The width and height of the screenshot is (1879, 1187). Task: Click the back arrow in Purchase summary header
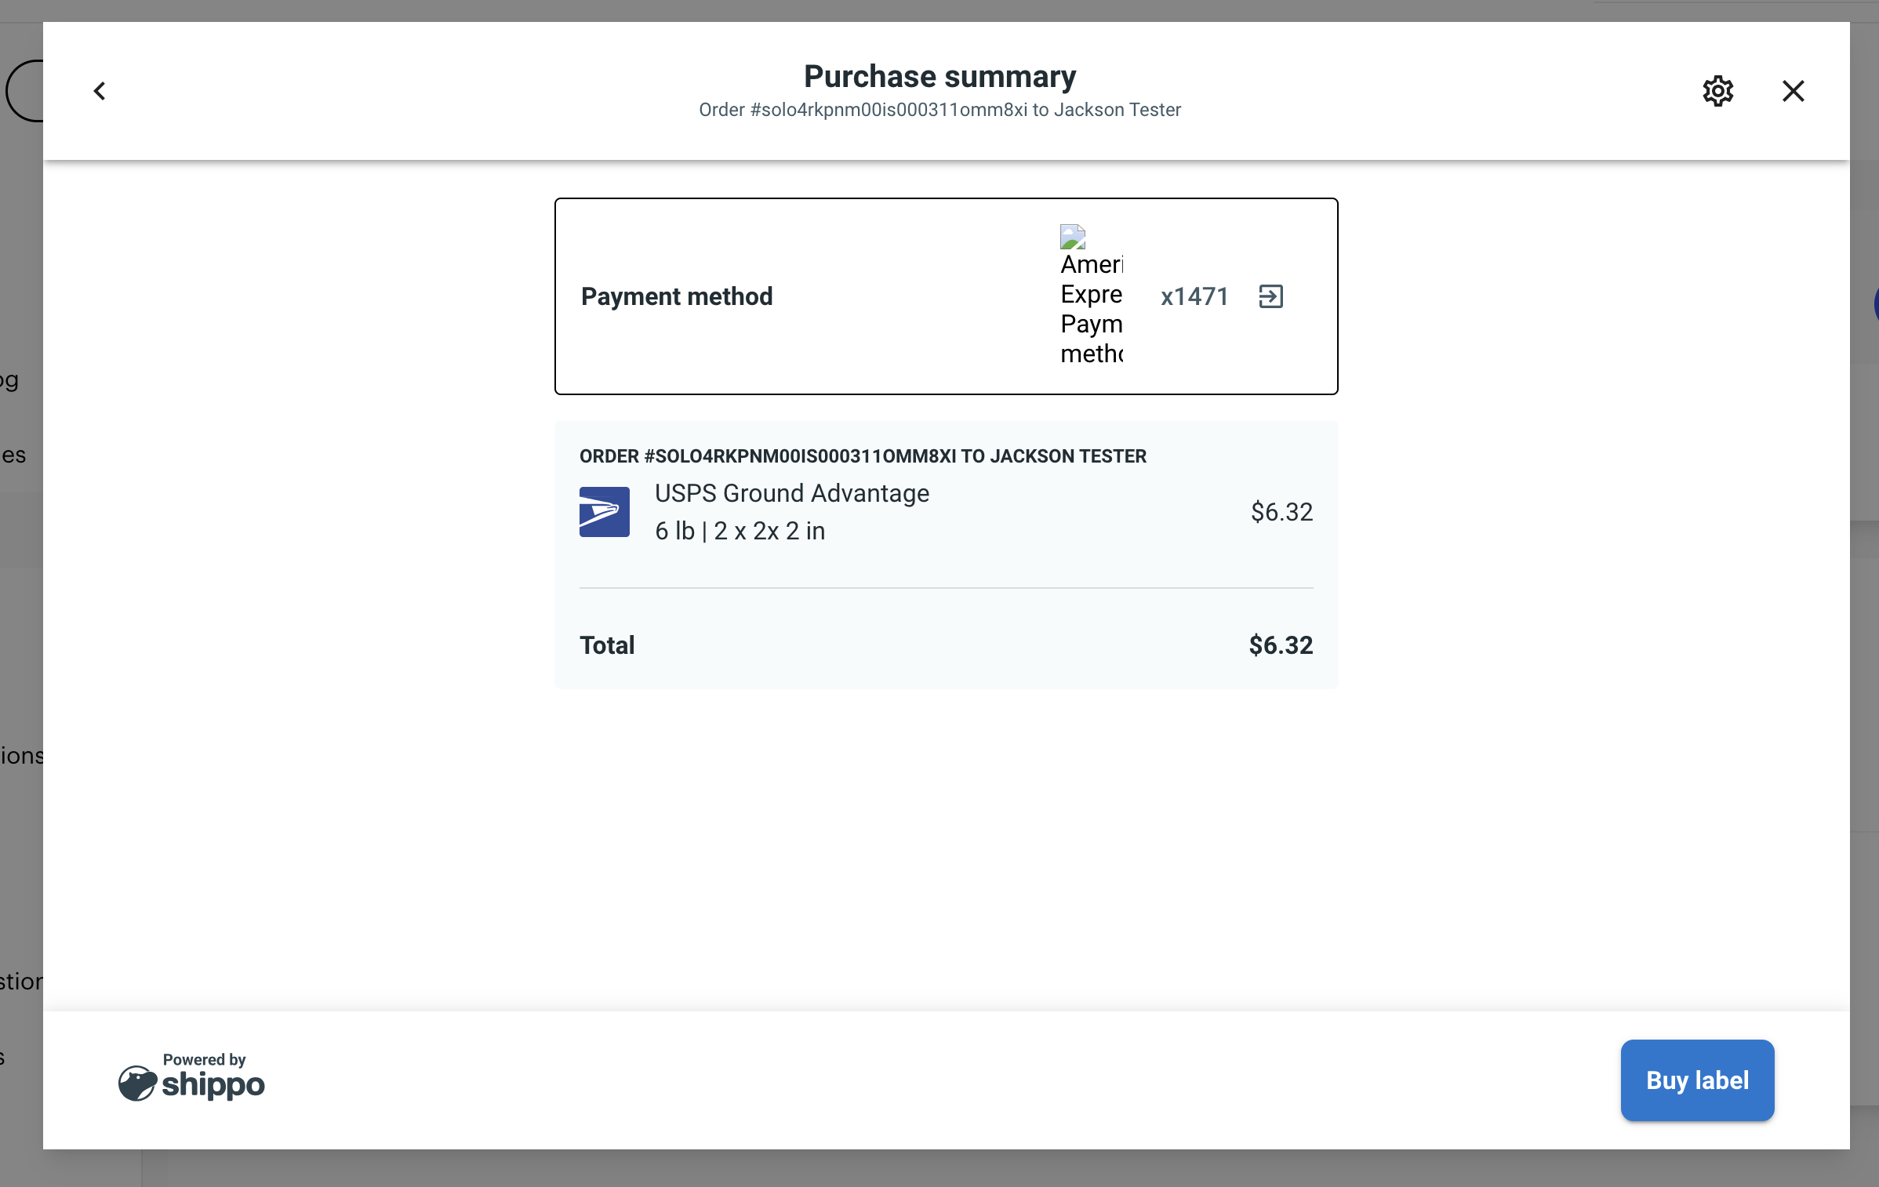(x=100, y=91)
